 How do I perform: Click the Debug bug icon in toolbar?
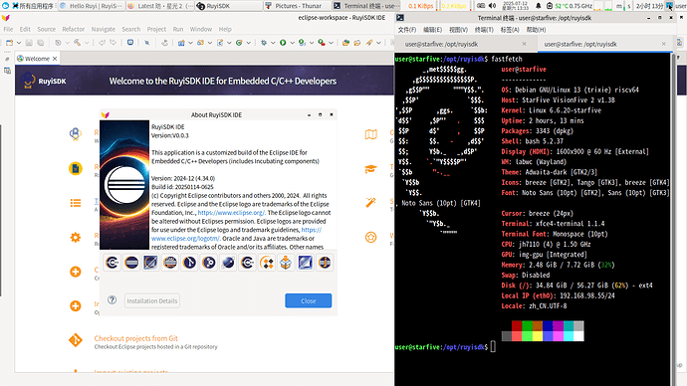[x=264, y=43]
